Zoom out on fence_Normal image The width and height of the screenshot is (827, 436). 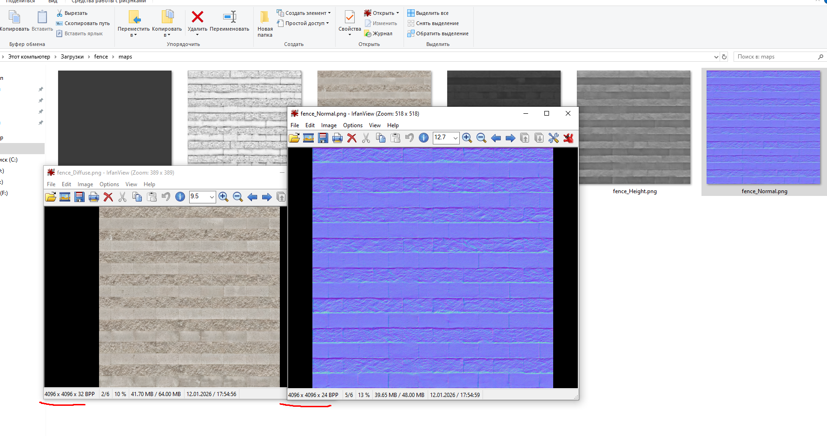pos(482,138)
